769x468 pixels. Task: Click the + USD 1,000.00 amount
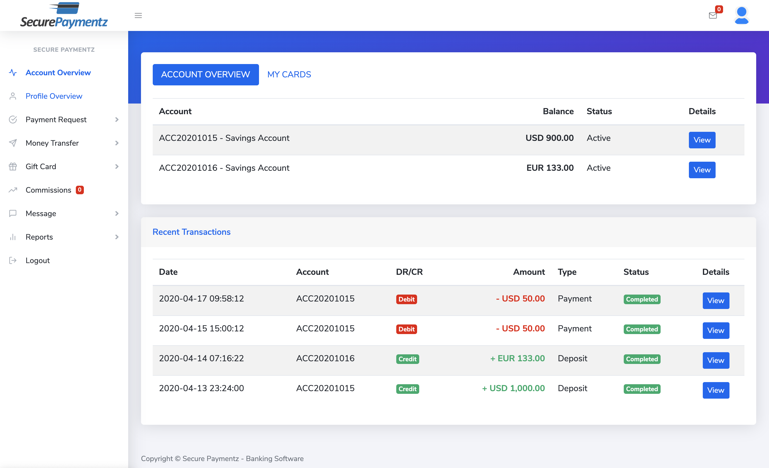[513, 388]
